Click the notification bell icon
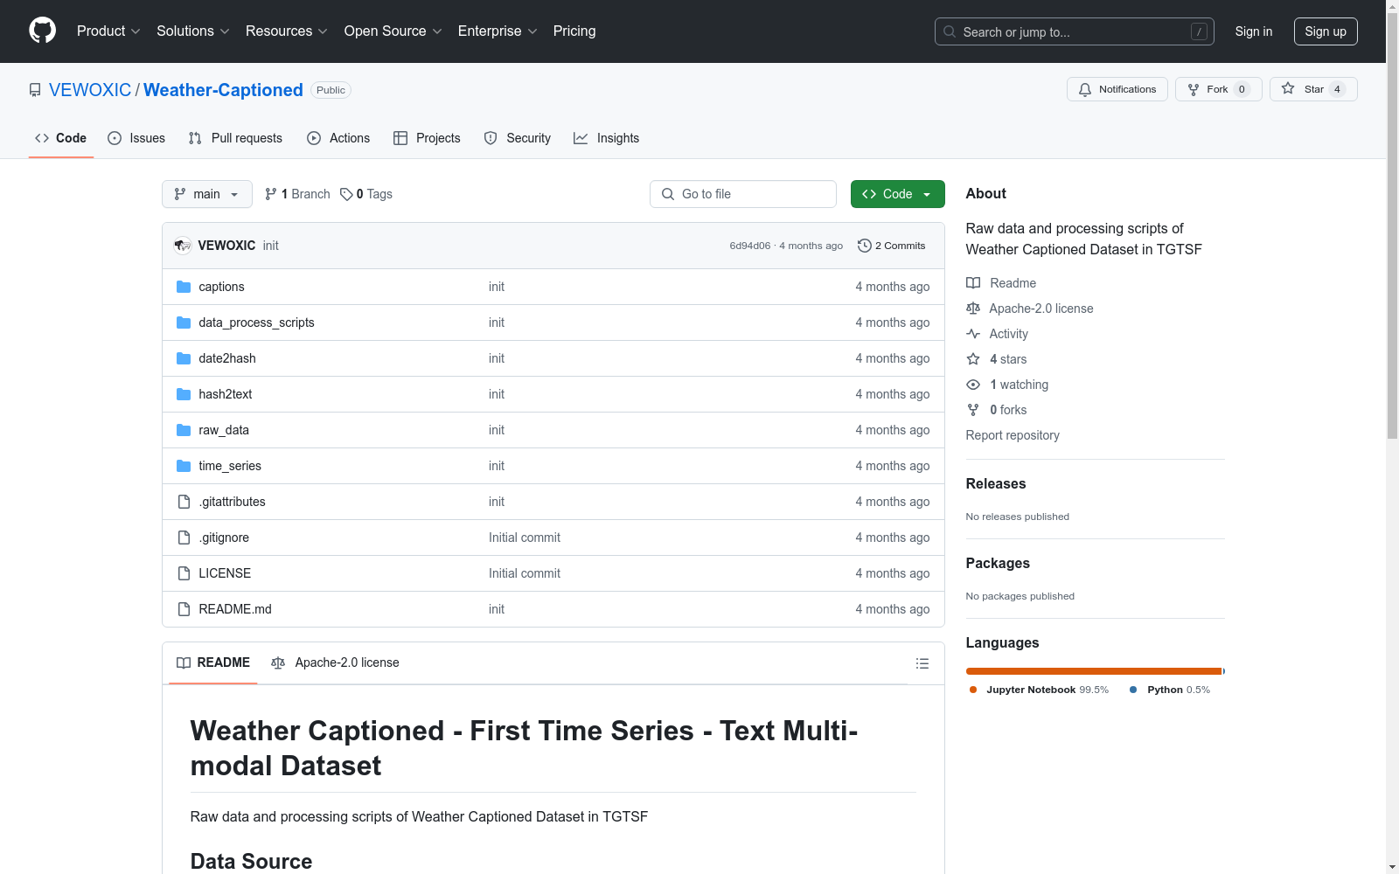This screenshot has width=1399, height=874. 1085,89
